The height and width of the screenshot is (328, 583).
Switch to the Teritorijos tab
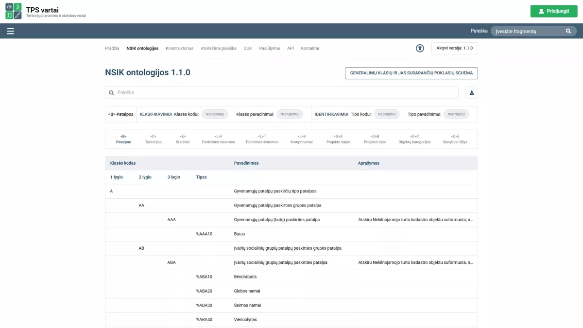153,139
